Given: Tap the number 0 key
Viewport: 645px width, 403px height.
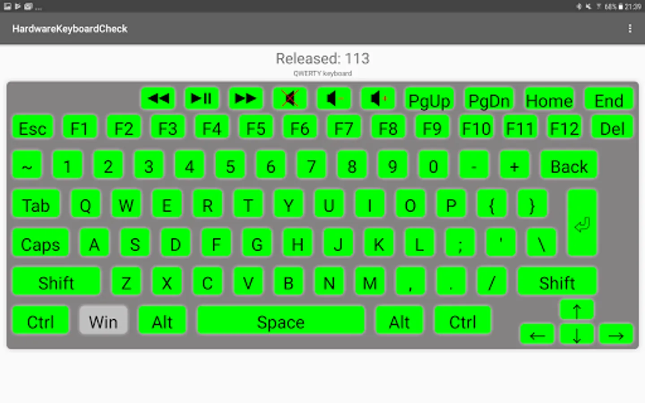Looking at the screenshot, I should tap(433, 165).
